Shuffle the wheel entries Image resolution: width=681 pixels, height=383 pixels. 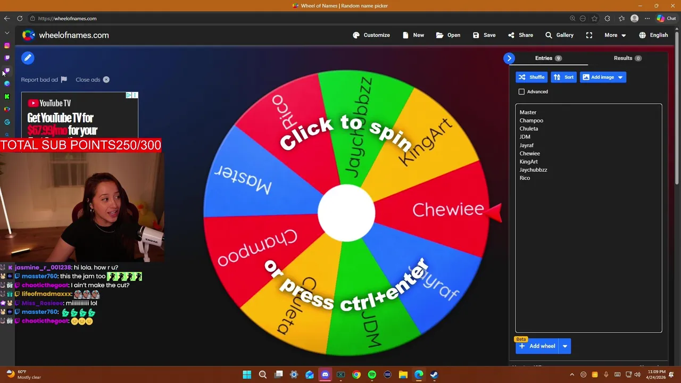(x=531, y=77)
